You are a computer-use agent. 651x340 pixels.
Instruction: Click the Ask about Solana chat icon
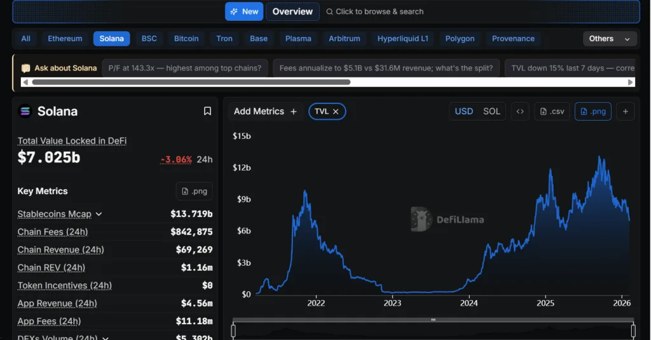point(25,68)
